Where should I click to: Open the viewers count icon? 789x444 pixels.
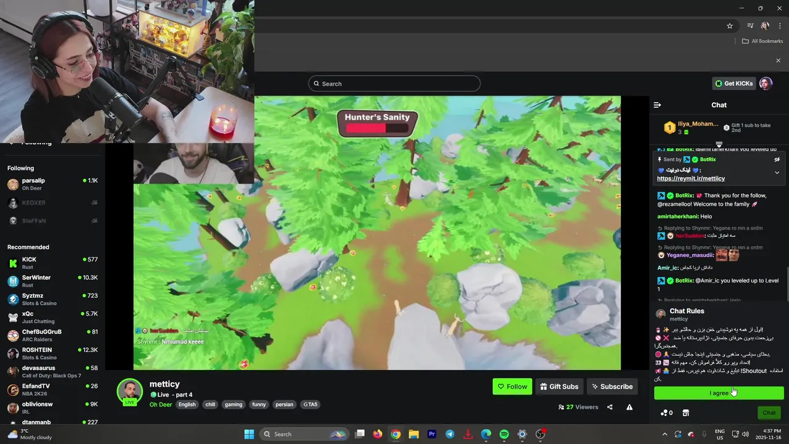coord(561,407)
